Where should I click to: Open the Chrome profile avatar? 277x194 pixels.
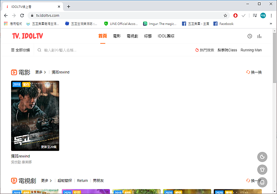(x=263, y=16)
